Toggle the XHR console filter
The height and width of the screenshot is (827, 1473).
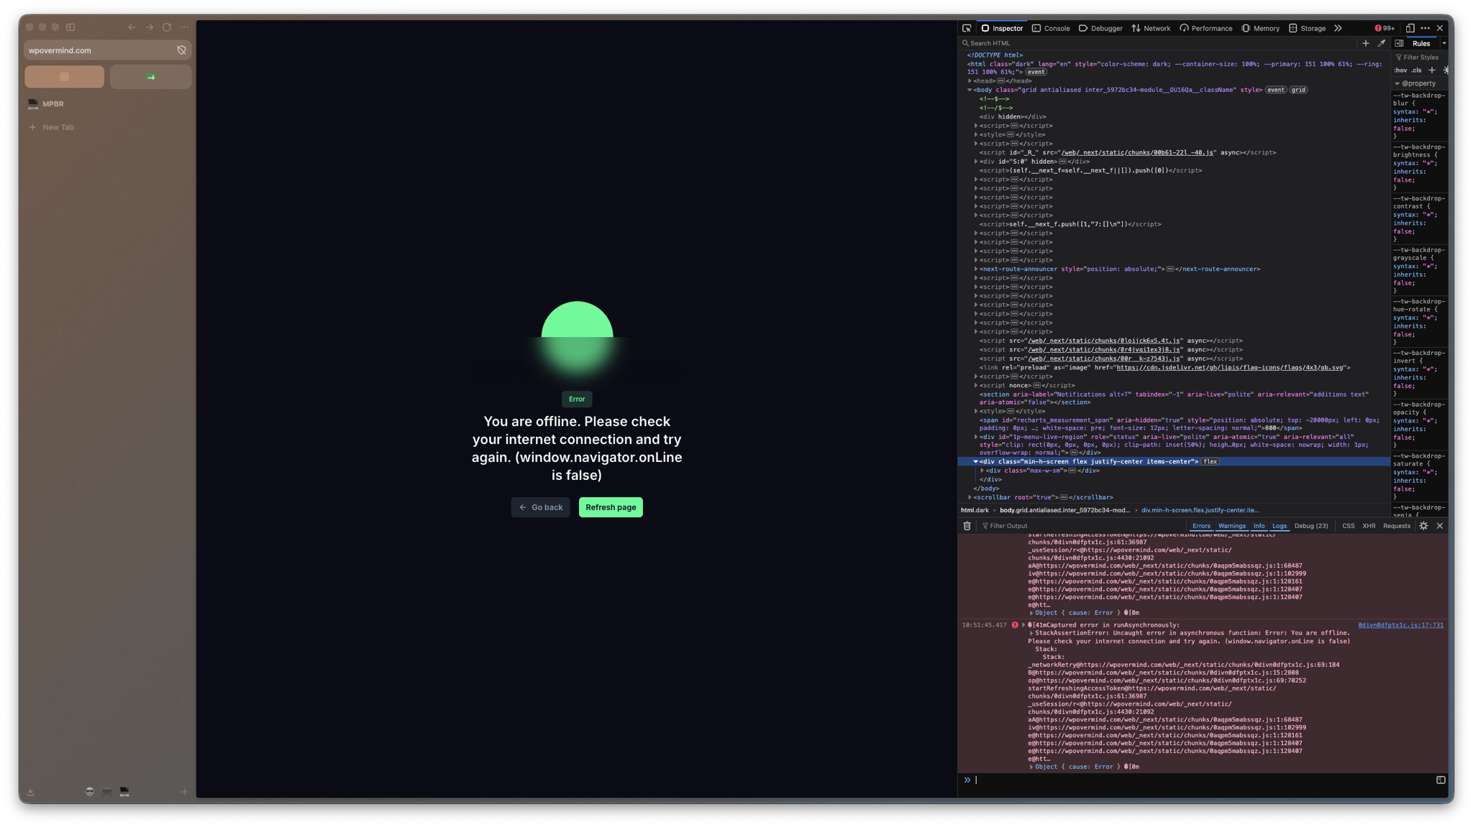pyautogui.click(x=1369, y=526)
